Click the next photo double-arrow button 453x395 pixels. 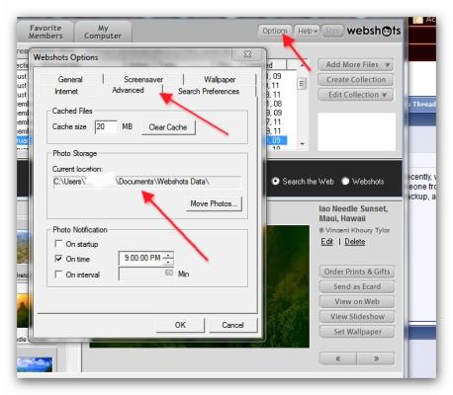click(376, 358)
